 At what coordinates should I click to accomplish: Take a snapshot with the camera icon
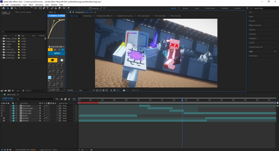[x=124, y=90]
